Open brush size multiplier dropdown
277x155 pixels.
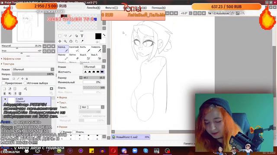pos(81,77)
